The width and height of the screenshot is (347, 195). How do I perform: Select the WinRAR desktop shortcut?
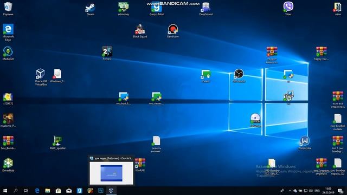click(140, 164)
